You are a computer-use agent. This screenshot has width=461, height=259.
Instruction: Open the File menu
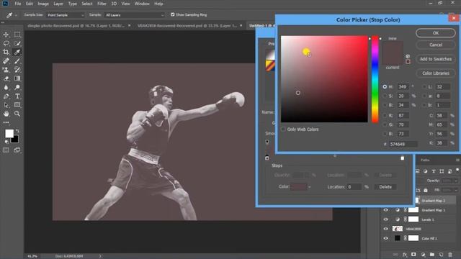[18, 4]
